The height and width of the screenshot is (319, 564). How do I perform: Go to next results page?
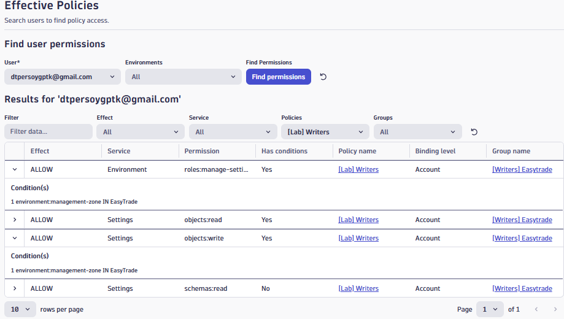(x=555, y=309)
